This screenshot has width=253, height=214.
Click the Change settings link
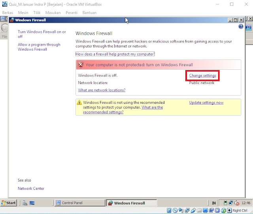(x=202, y=76)
